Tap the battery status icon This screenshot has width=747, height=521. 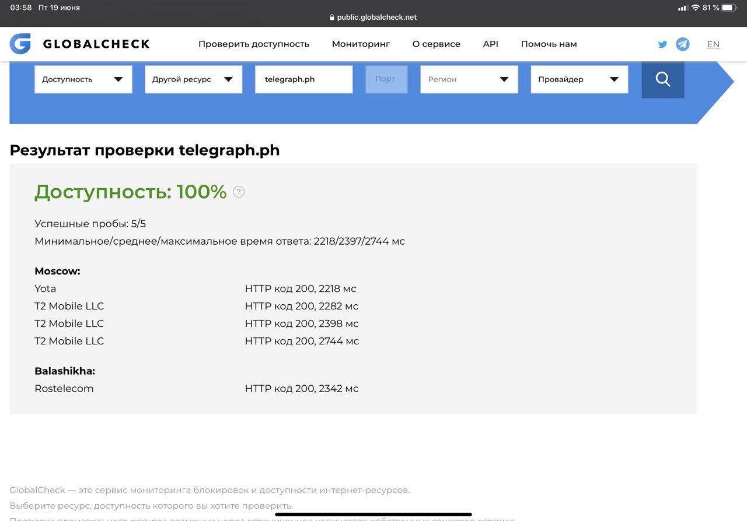729,8
